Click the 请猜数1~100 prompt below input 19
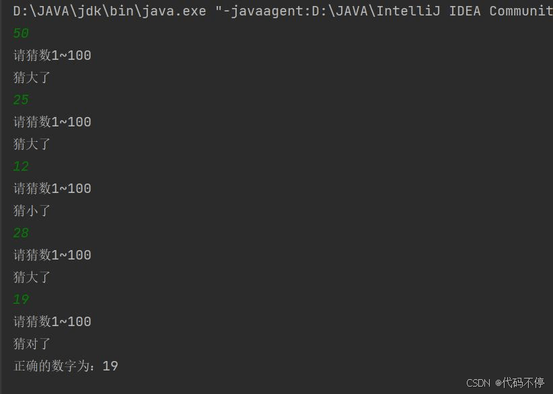Screen dimensions: 553x394 52,322
